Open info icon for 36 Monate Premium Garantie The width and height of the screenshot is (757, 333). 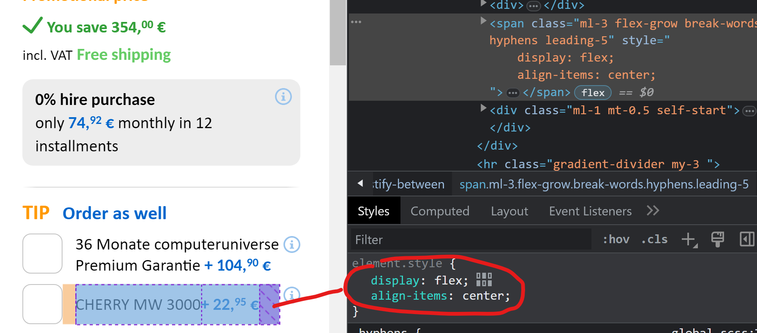tap(291, 244)
